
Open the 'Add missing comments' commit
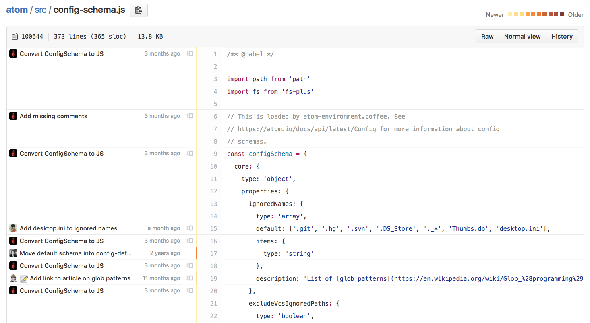pos(54,116)
